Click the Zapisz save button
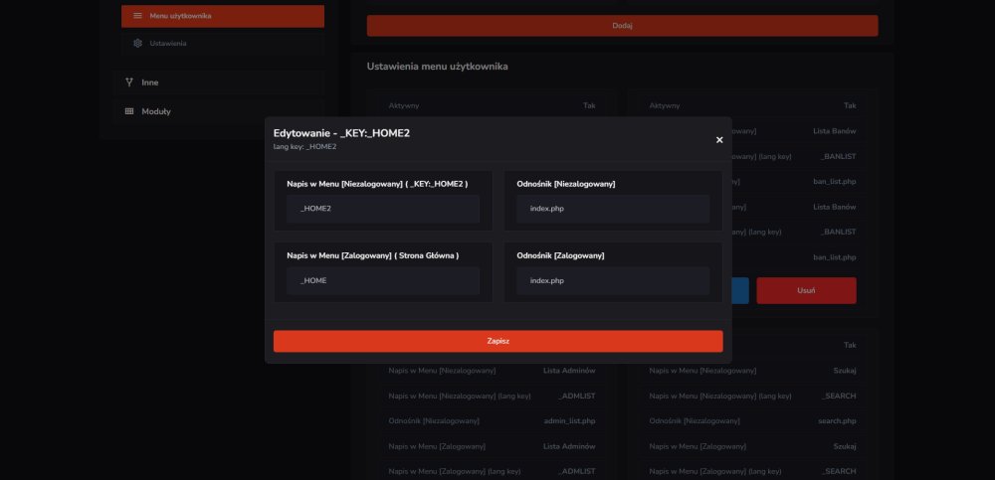Screen dimensions: 995x480 pos(498,341)
